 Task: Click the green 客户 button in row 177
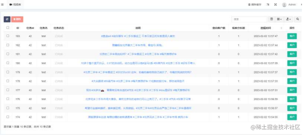click(292, 90)
